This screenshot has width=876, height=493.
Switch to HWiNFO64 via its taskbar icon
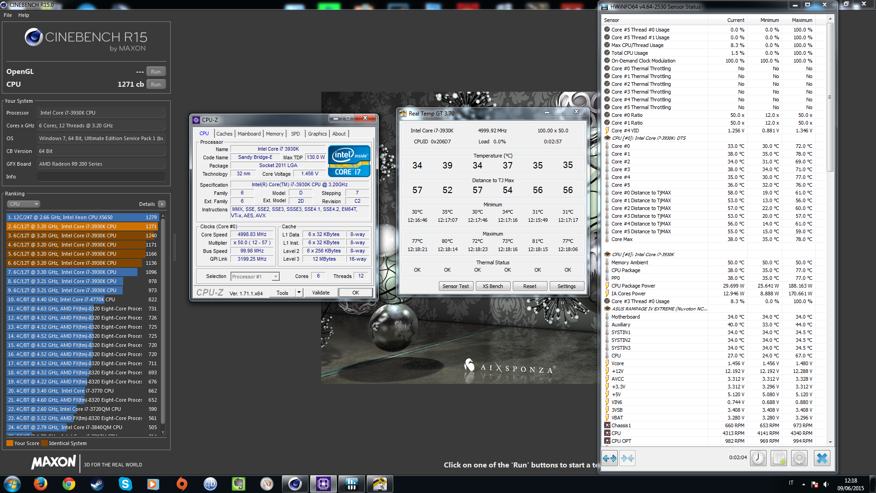point(352,484)
